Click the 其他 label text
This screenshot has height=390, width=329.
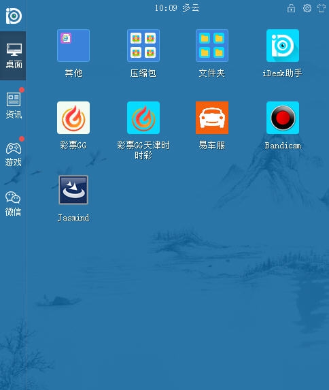point(73,73)
